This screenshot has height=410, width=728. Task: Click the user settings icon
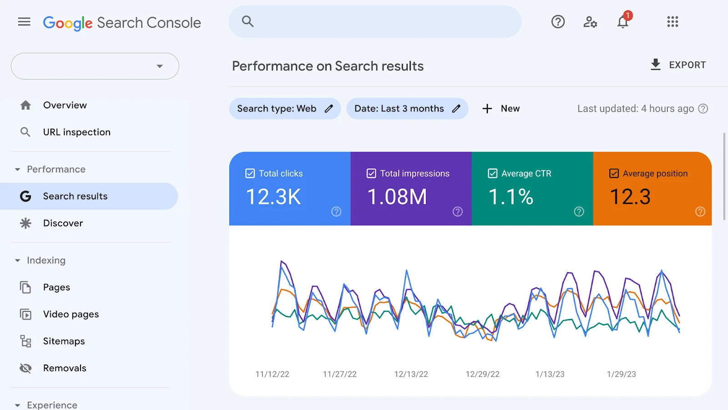tap(590, 22)
